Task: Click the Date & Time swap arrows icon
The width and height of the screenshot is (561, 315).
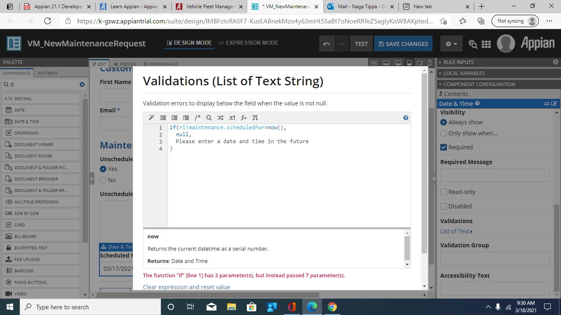Action: tap(547, 104)
